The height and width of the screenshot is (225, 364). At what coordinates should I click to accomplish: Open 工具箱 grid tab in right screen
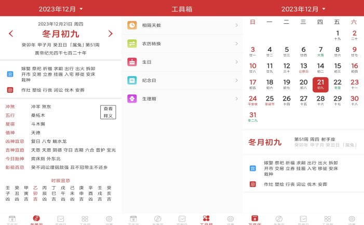[x=328, y=220]
